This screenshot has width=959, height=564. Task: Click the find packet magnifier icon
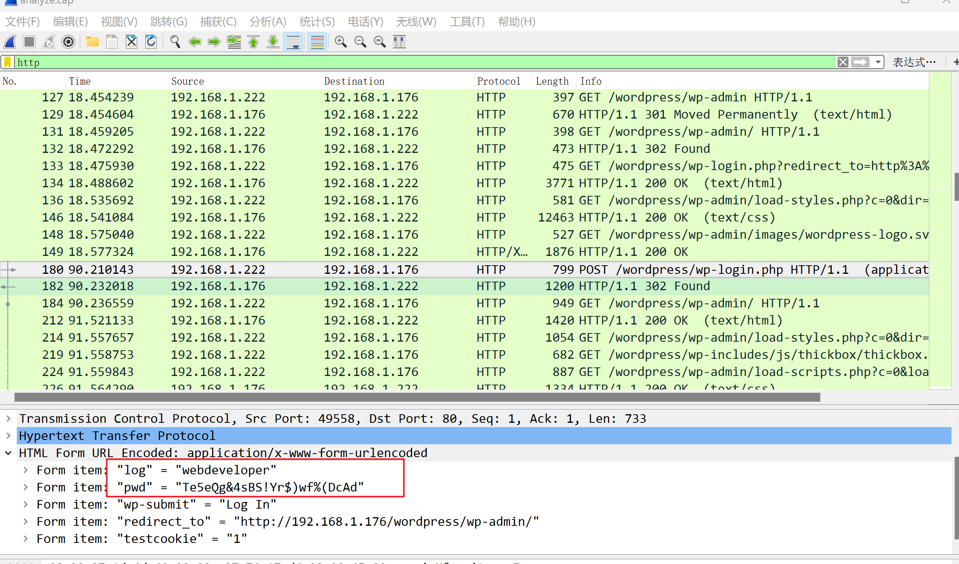point(175,42)
